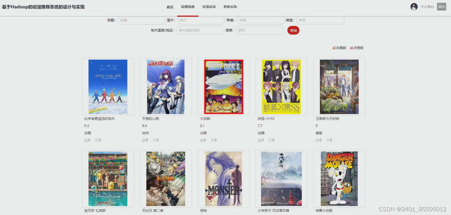
Task: Like the 比宇宙更遥远的地方 anime with thumbs-up
Action: pyautogui.click(x=86, y=140)
